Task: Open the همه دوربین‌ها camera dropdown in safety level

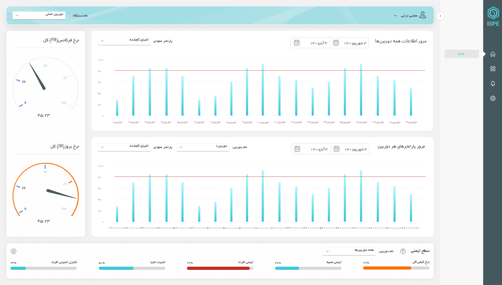Action: click(x=349, y=251)
